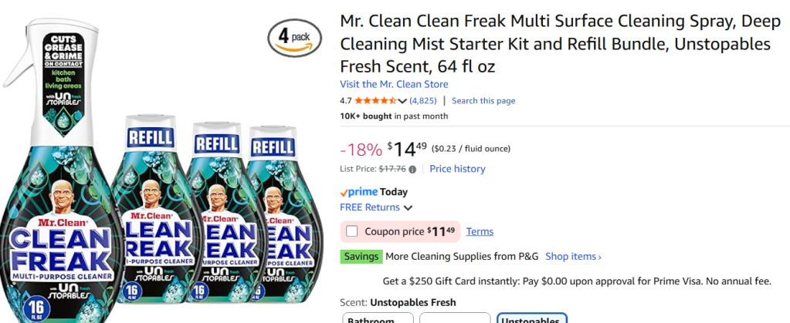Select the blank middle scent option
The width and height of the screenshot is (790, 323).
[x=455, y=318]
